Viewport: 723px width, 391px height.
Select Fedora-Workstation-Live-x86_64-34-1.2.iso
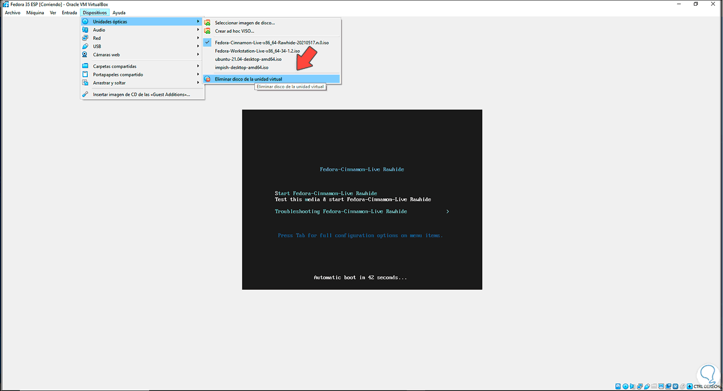[271, 51]
